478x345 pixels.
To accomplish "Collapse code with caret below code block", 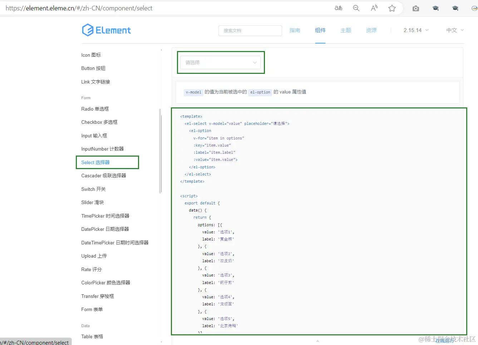I will 317,341.
